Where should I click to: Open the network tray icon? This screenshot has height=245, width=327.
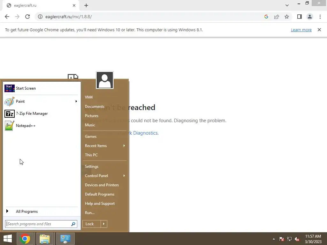(289, 239)
